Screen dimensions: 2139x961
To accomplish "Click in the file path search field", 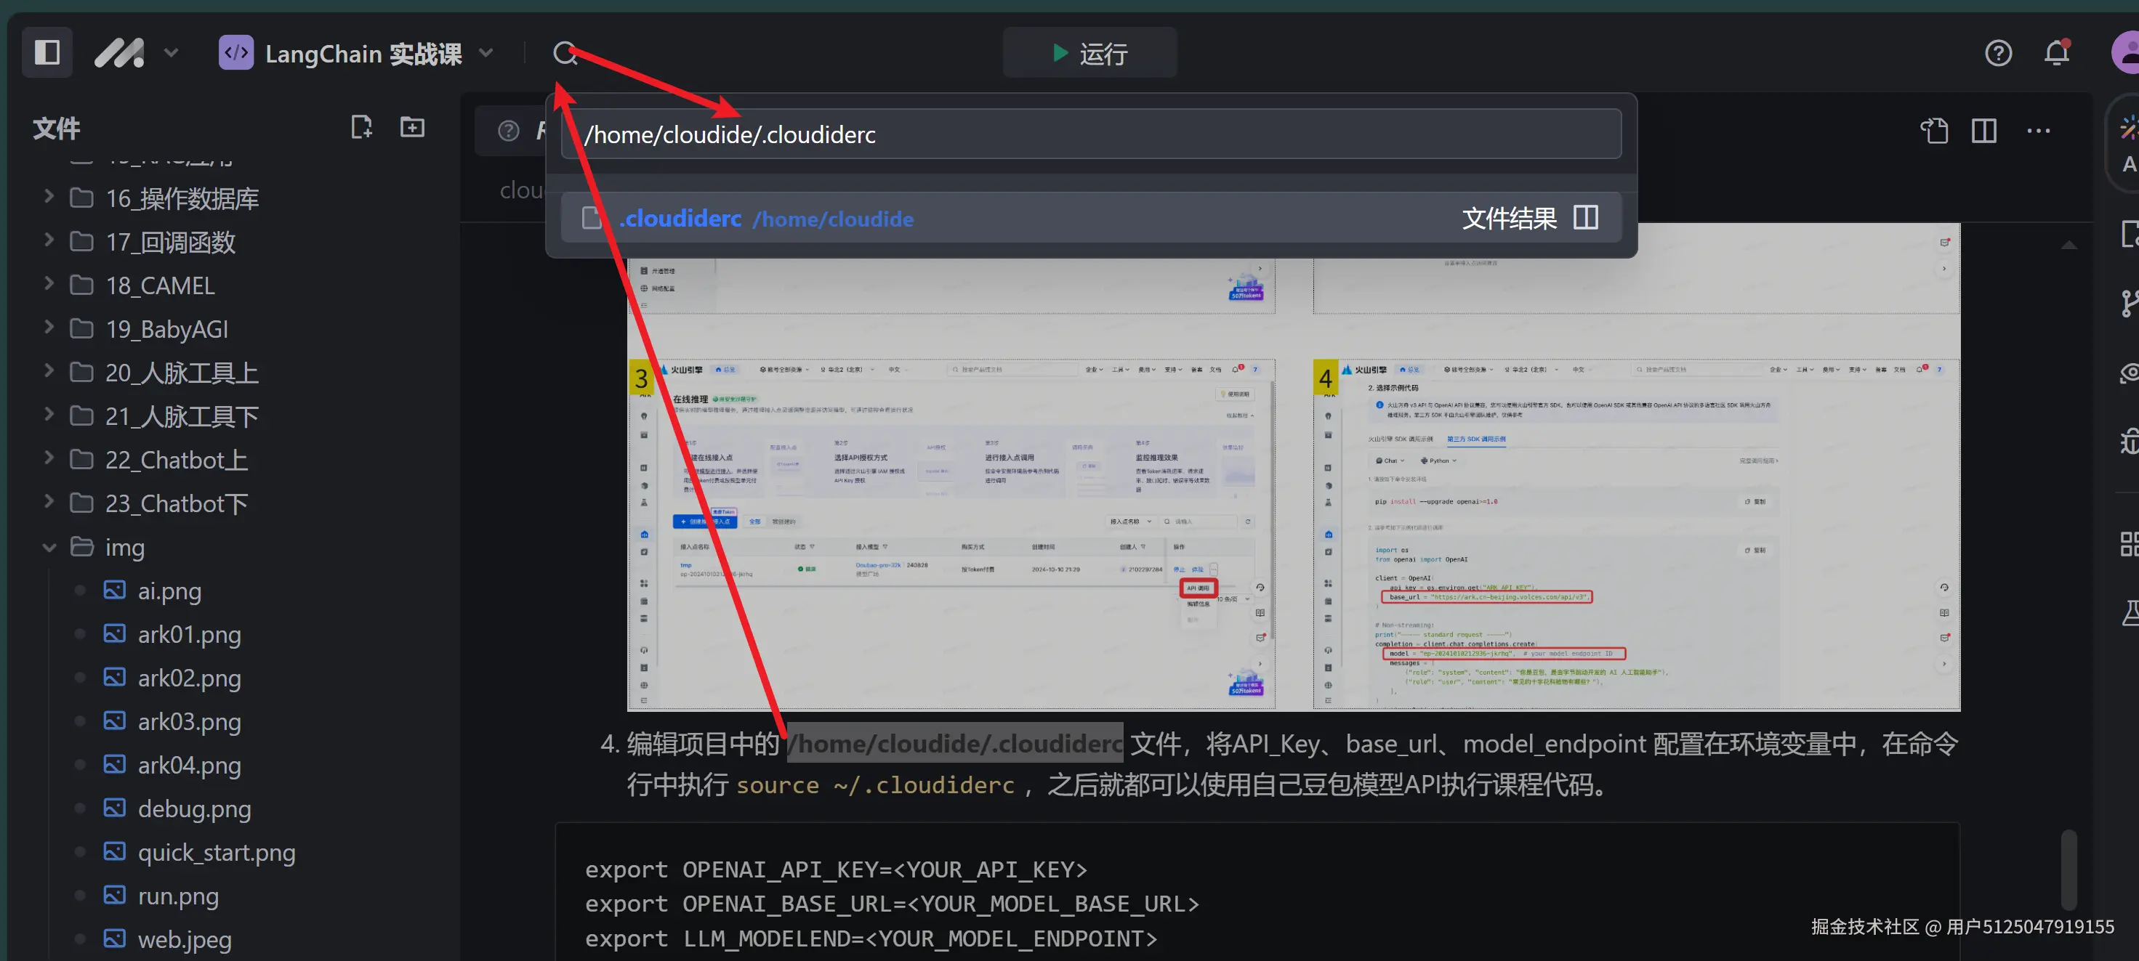I will pos(1089,134).
